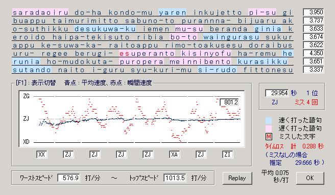335x195 pixels.
Task: Click the top speed field 1013.5
Action: click(x=175, y=178)
